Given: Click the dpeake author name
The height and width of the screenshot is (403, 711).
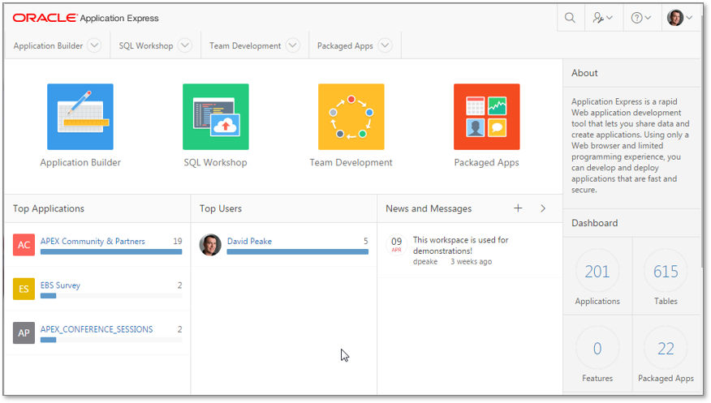Looking at the screenshot, I should click(x=425, y=262).
